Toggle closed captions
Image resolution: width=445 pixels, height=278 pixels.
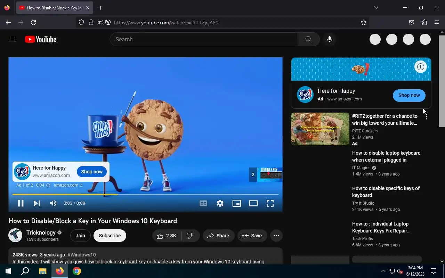(x=203, y=203)
